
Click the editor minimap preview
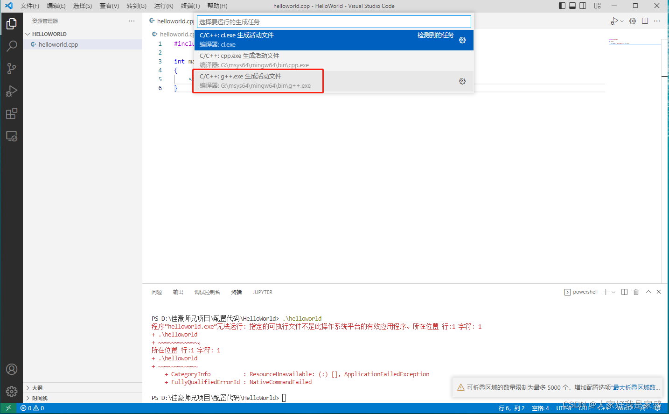pos(634,42)
